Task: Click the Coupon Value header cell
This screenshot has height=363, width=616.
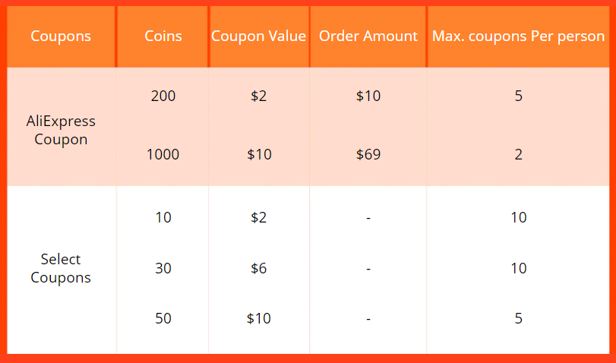Action: click(x=258, y=36)
